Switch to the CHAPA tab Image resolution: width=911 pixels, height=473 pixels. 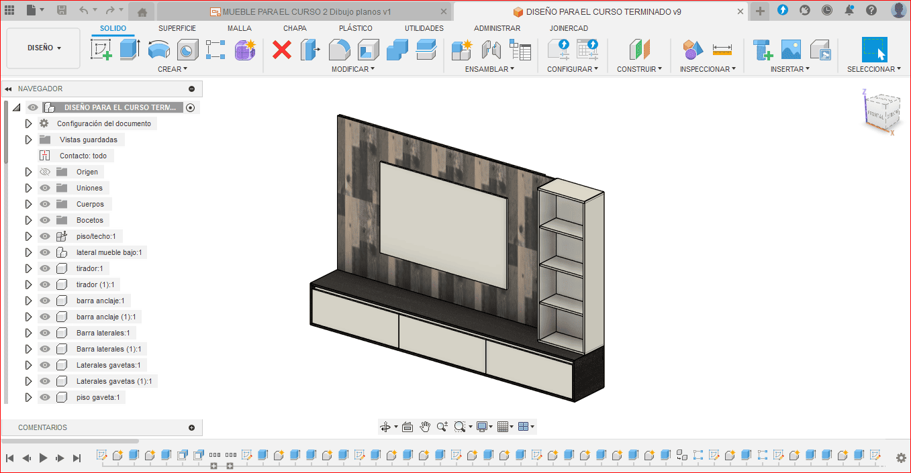coord(295,28)
